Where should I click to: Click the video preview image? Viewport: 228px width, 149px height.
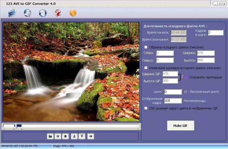point(71,72)
